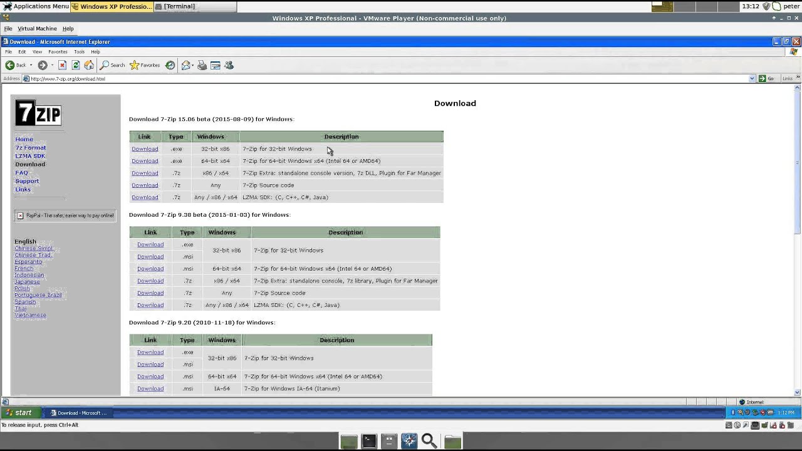Open the Favorites star button

145,65
